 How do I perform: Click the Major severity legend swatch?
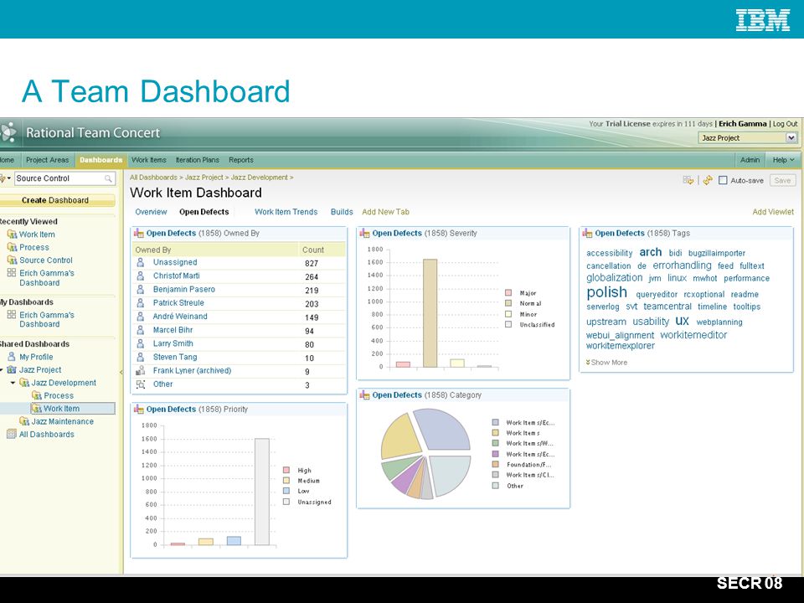click(x=508, y=293)
